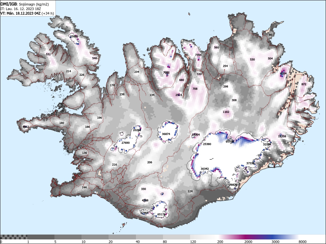Click the map value 560
Image resolution: width=326 pixels, height=244 pixels.
(x=216, y=47)
